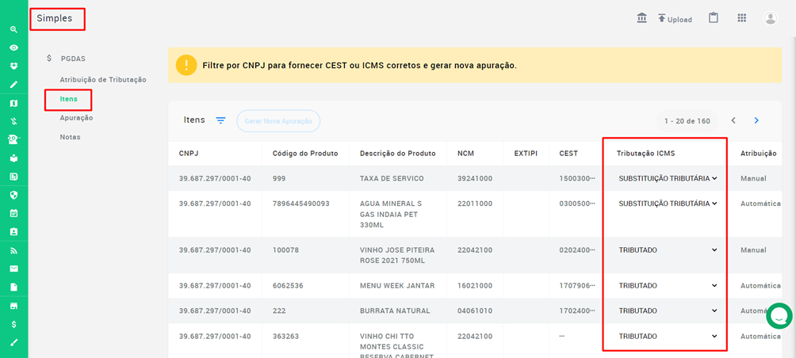Click CEST value 0202400 in VINHO JOSE row
The height and width of the screenshot is (358, 796).
click(576, 250)
